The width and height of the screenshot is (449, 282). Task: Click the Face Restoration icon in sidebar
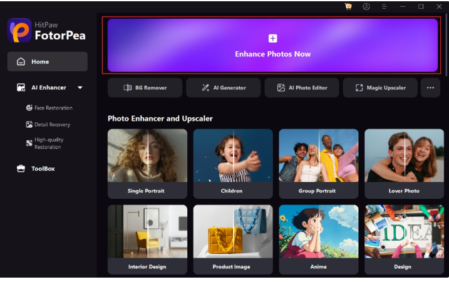point(29,108)
